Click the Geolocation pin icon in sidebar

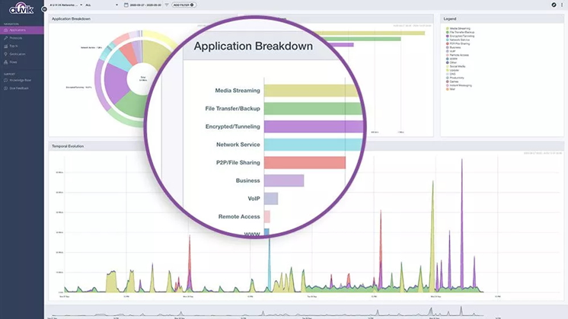(5, 54)
